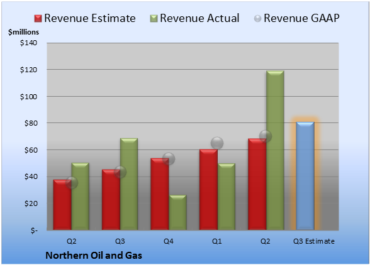
Task: Select the 'Revenue GAAP' legend label
Action: [301, 18]
